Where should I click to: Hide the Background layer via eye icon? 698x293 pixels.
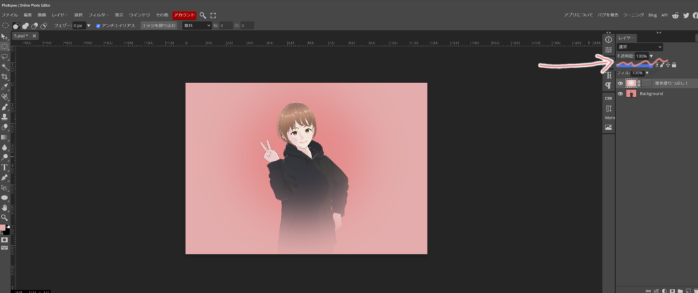point(620,93)
